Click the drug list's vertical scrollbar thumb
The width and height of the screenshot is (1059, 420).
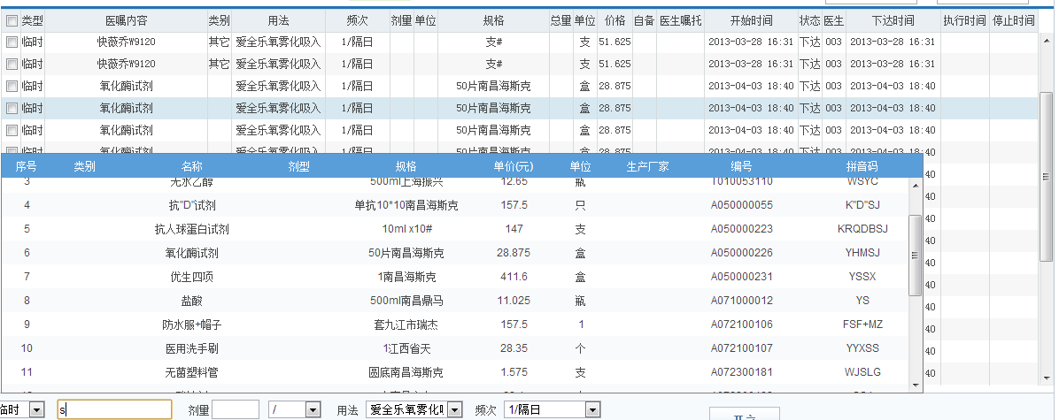click(915, 252)
